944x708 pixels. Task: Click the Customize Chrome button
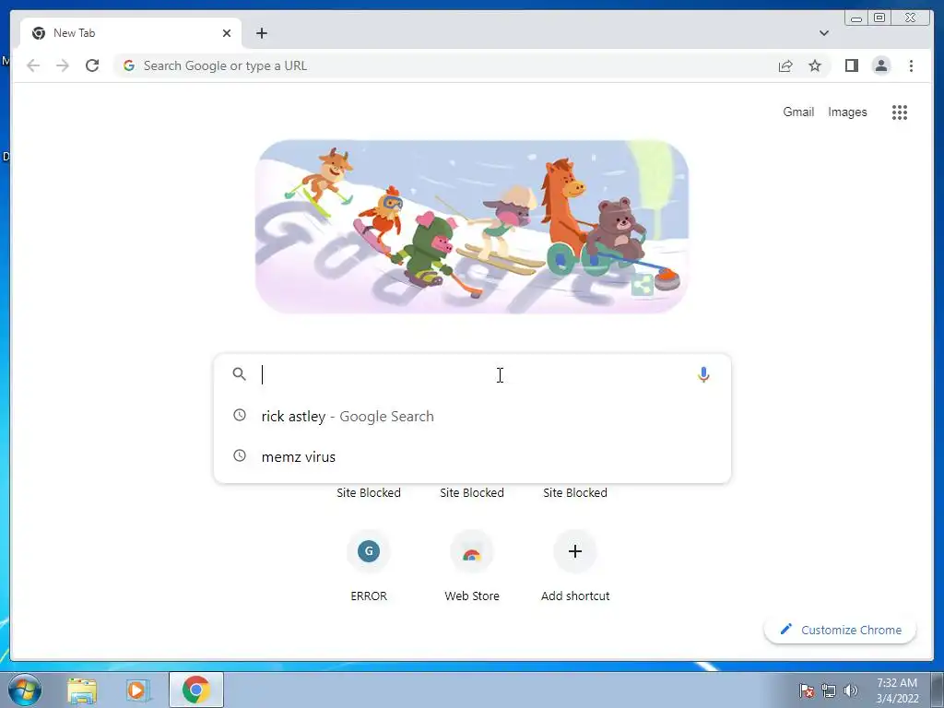[841, 630]
